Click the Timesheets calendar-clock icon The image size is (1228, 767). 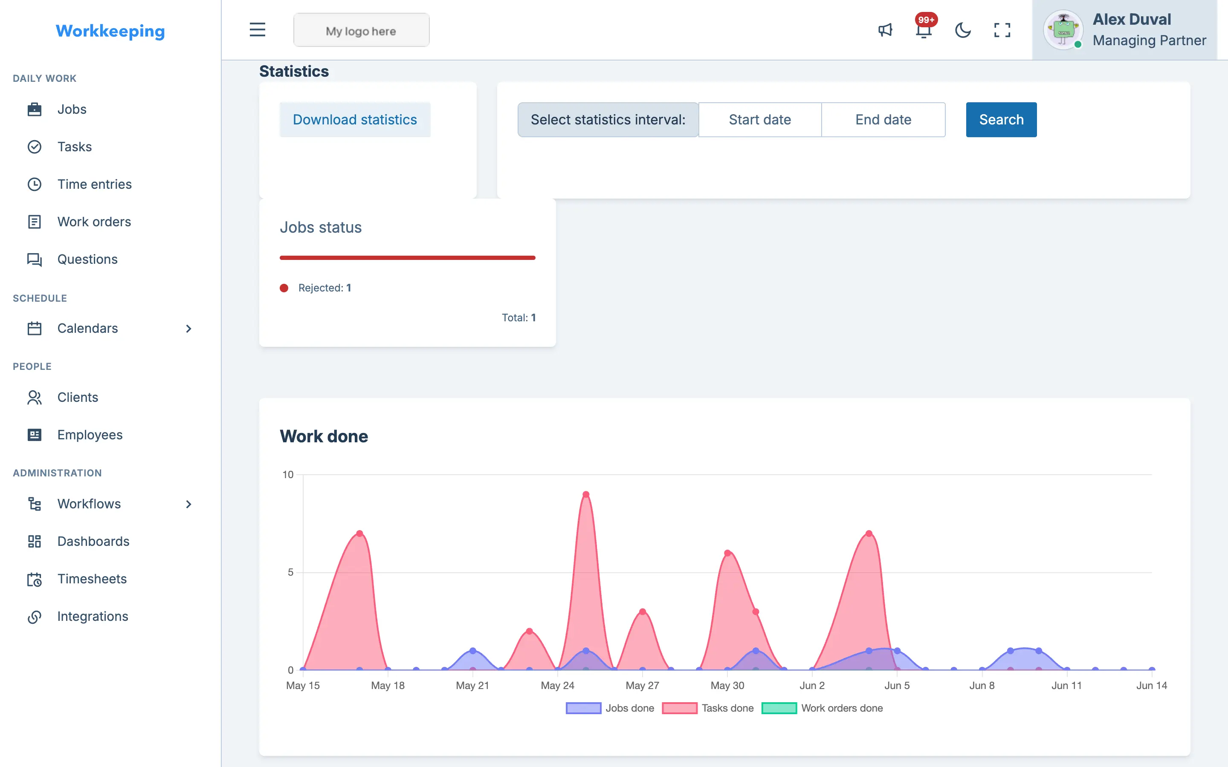[35, 579]
